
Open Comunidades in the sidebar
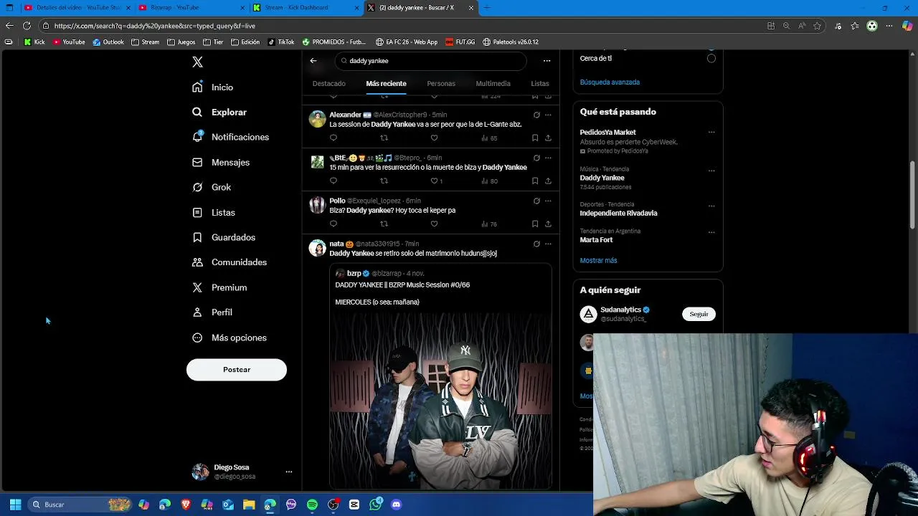[229, 262]
